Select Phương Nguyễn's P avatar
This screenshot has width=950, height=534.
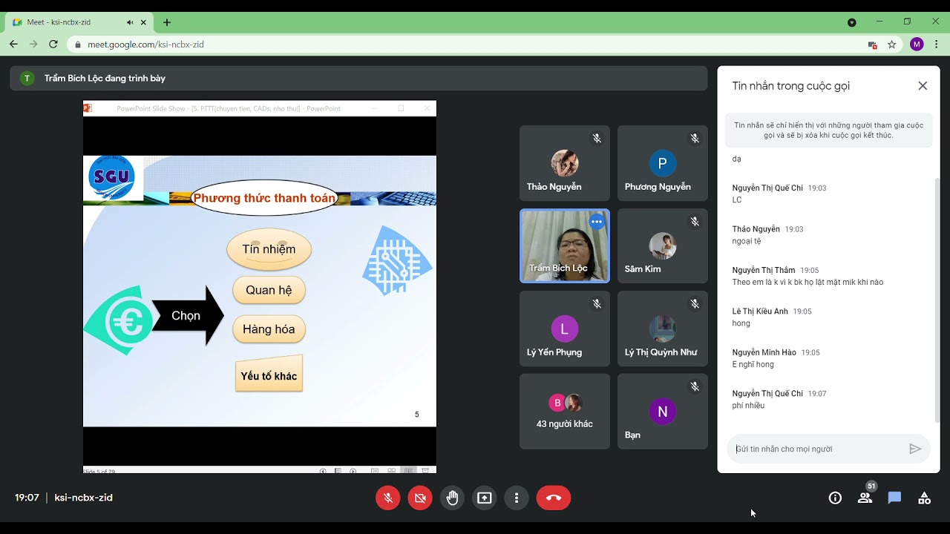(x=663, y=163)
